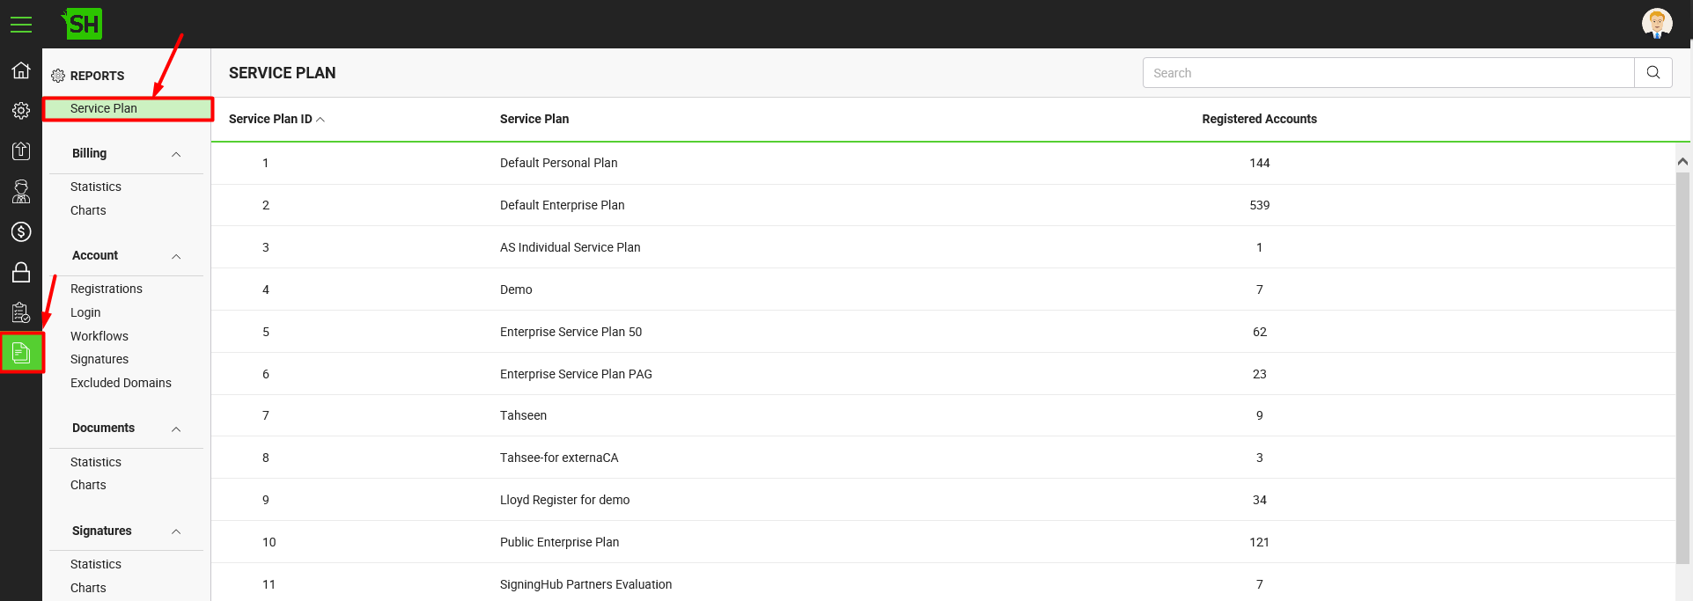Open Account Login report
The image size is (1693, 601).
(x=85, y=312)
